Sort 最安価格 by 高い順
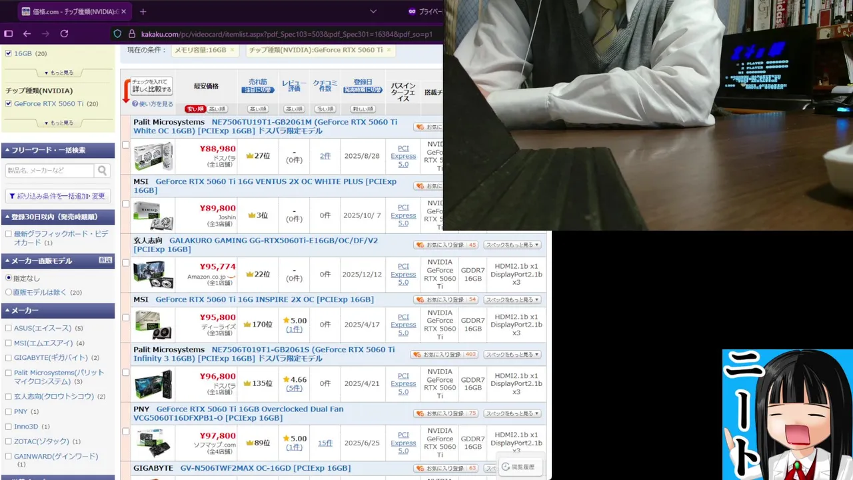The width and height of the screenshot is (853, 480). [x=217, y=109]
